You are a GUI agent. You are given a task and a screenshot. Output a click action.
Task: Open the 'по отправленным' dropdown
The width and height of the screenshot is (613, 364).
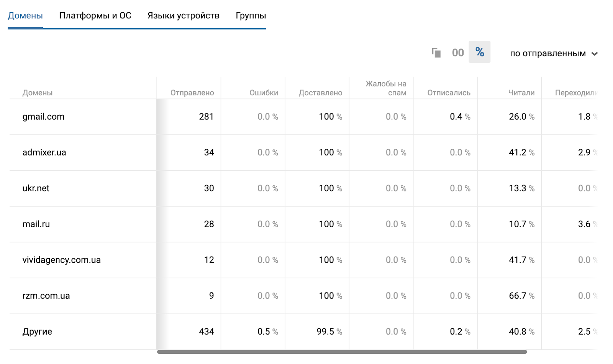[x=554, y=54]
